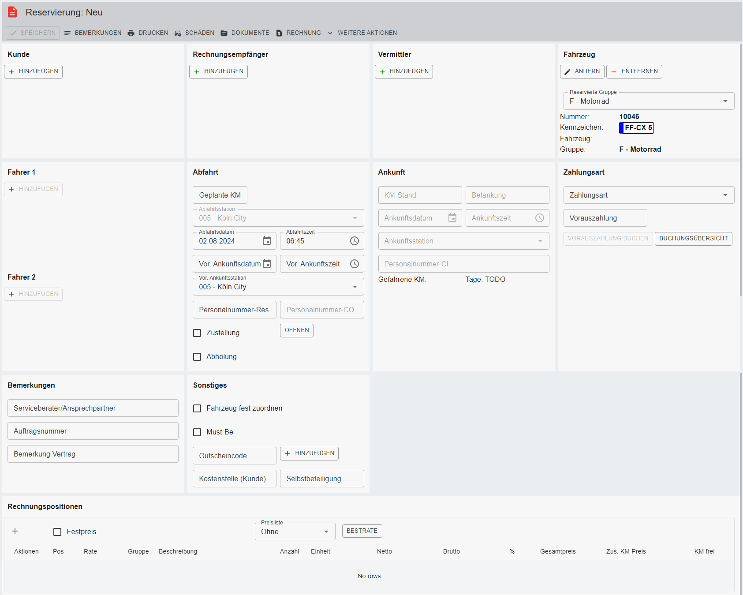Enable the Zustellung checkbox
743x595 pixels.
pyautogui.click(x=197, y=333)
